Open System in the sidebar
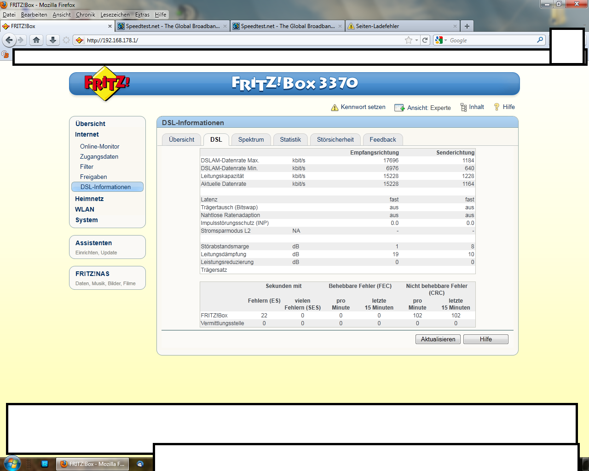 point(87,220)
